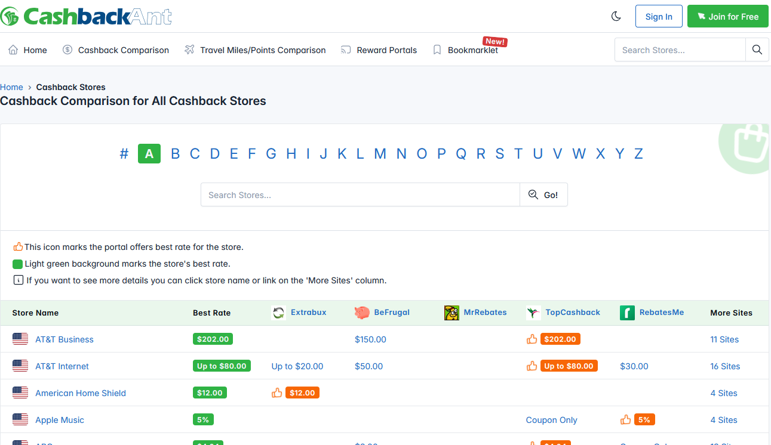The image size is (771, 445).
Task: Select letter D in alphabet index
Action: coord(215,154)
